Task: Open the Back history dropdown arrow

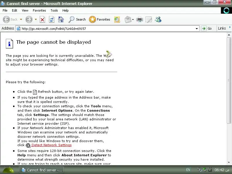Action: tap(21, 19)
